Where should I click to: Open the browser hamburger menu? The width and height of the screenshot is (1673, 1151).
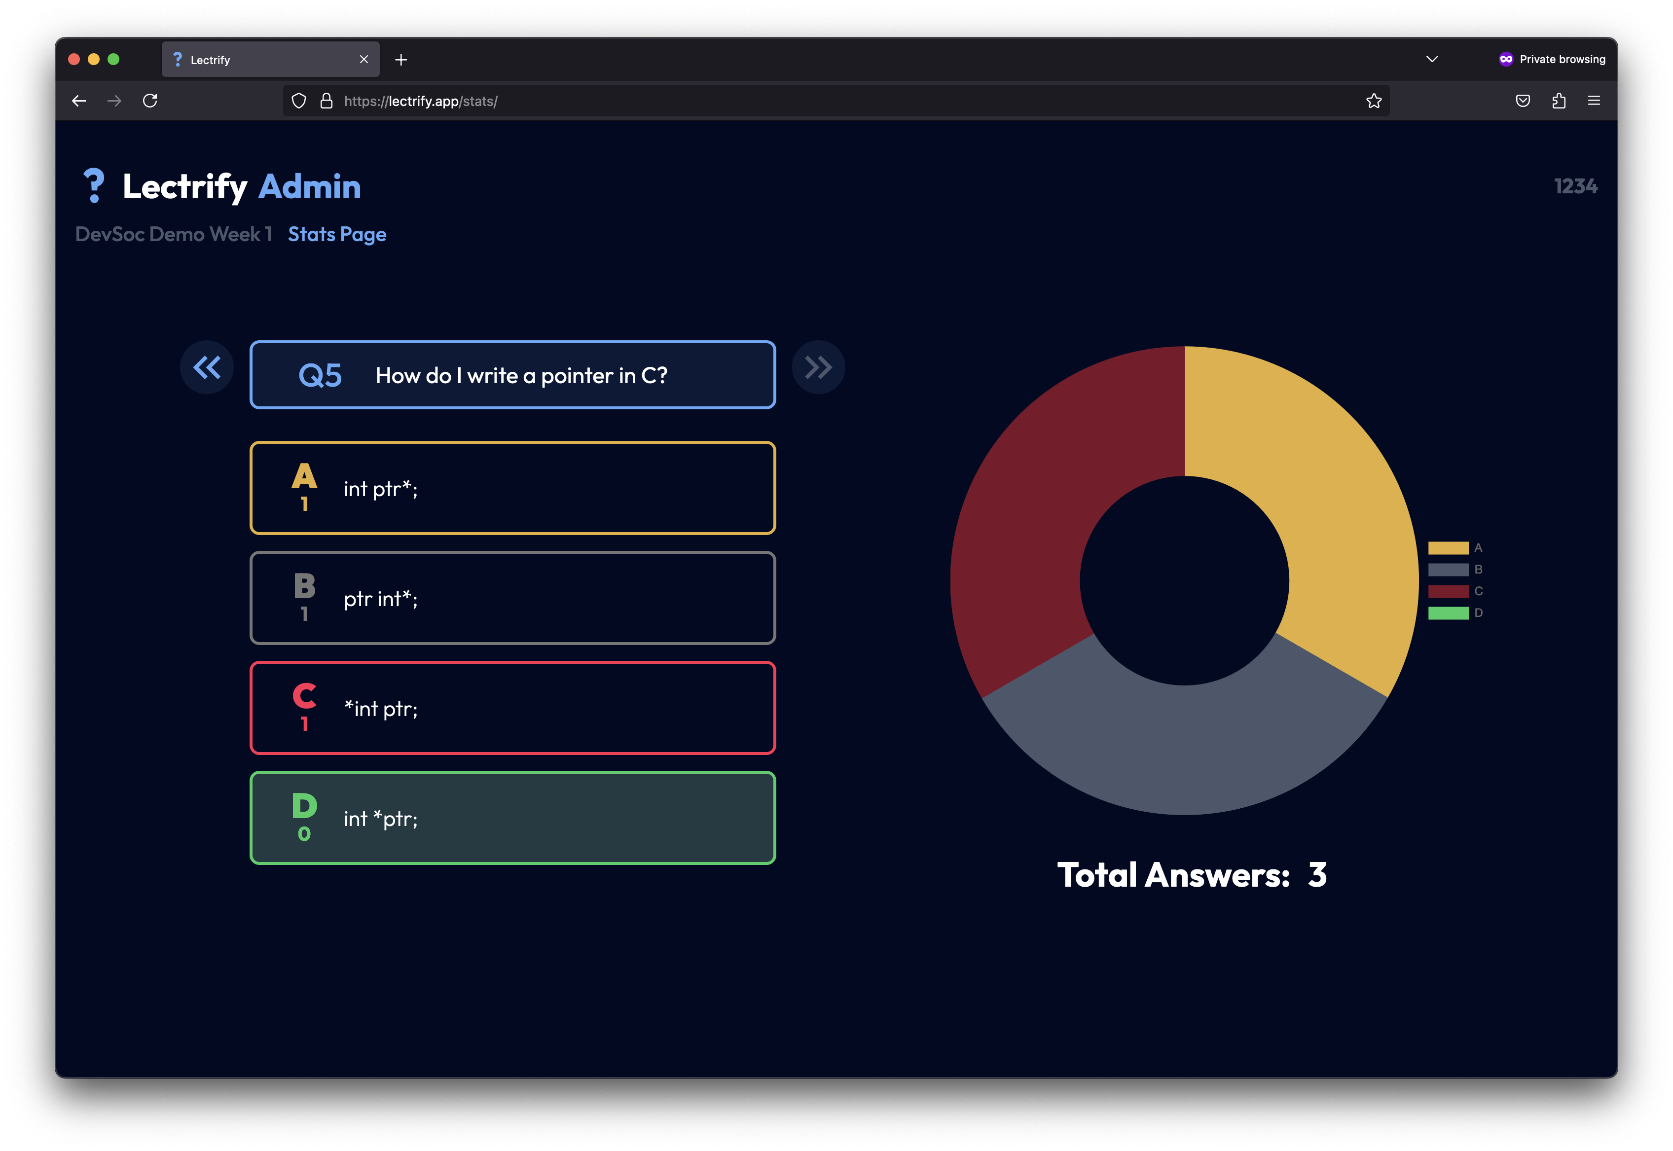coord(1594,101)
